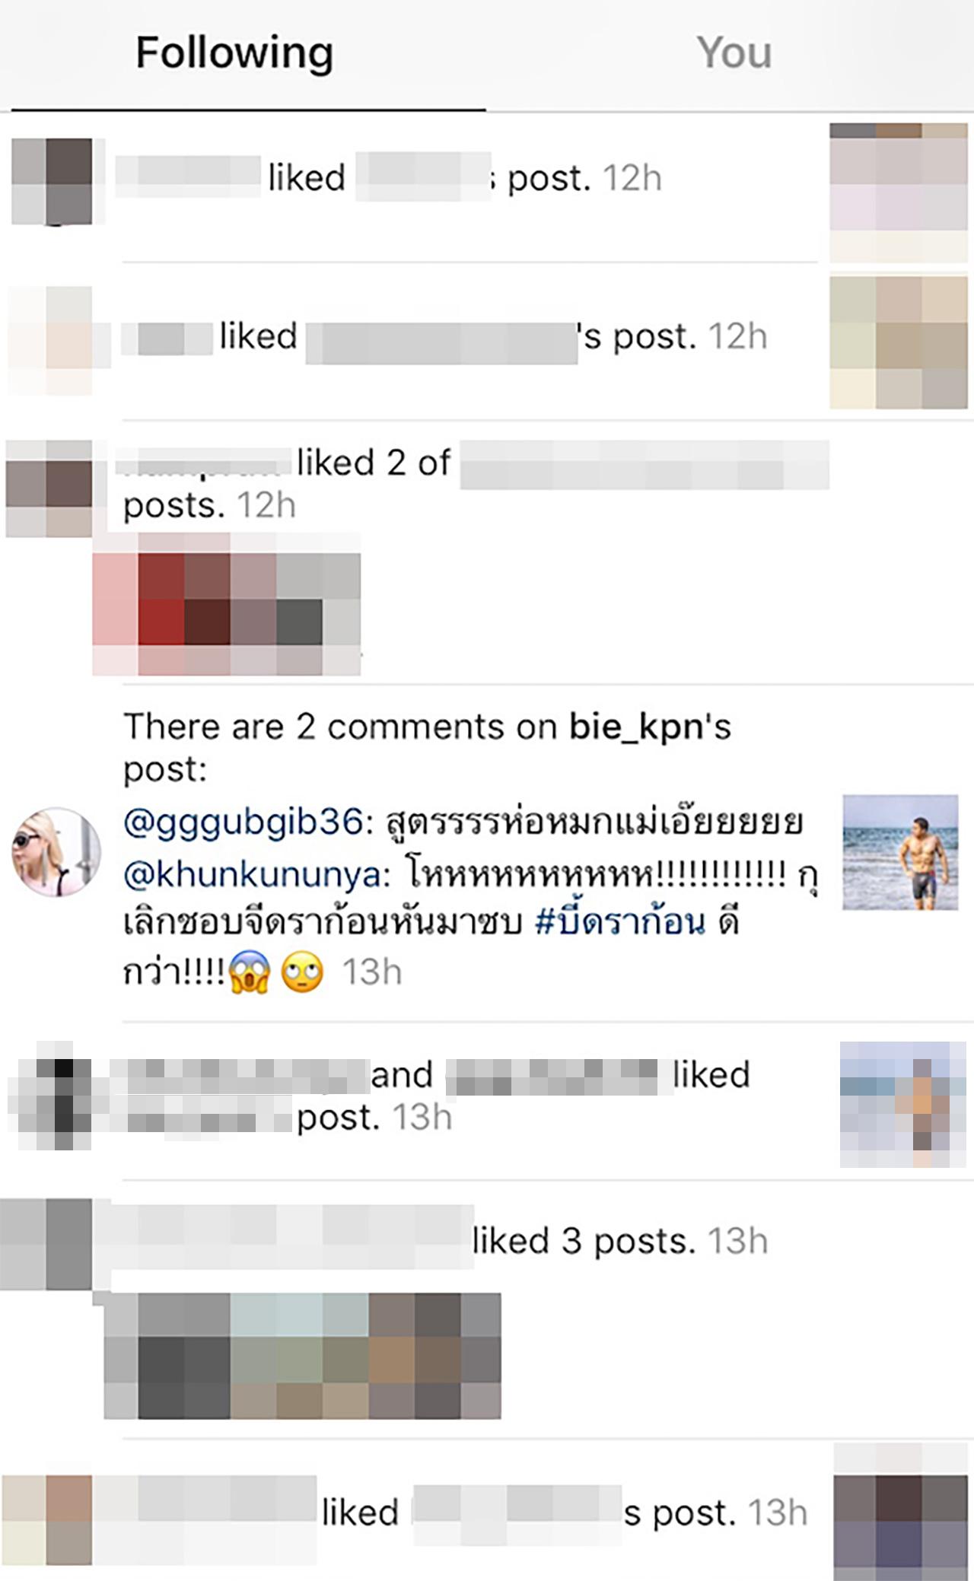
Task: Open the bie_kpn username link
Action: tap(636, 727)
